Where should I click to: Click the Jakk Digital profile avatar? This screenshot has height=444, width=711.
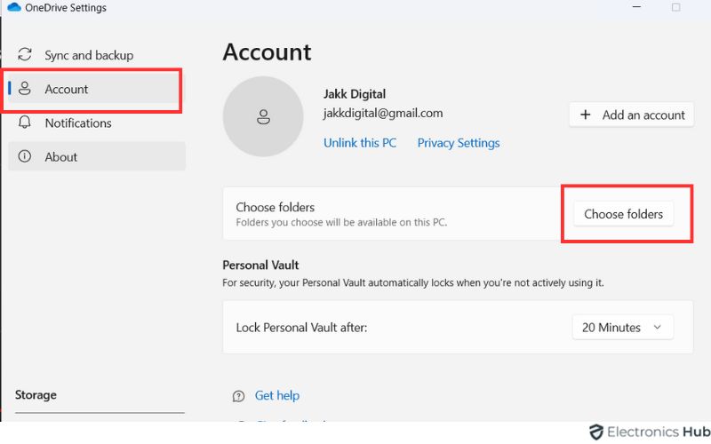click(x=263, y=115)
